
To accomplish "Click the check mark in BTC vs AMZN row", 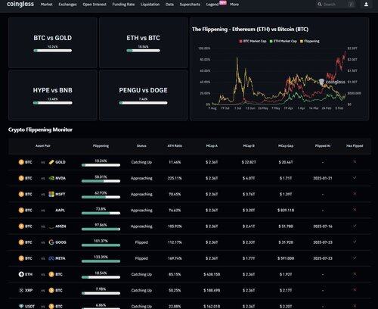I will point(355,226).
